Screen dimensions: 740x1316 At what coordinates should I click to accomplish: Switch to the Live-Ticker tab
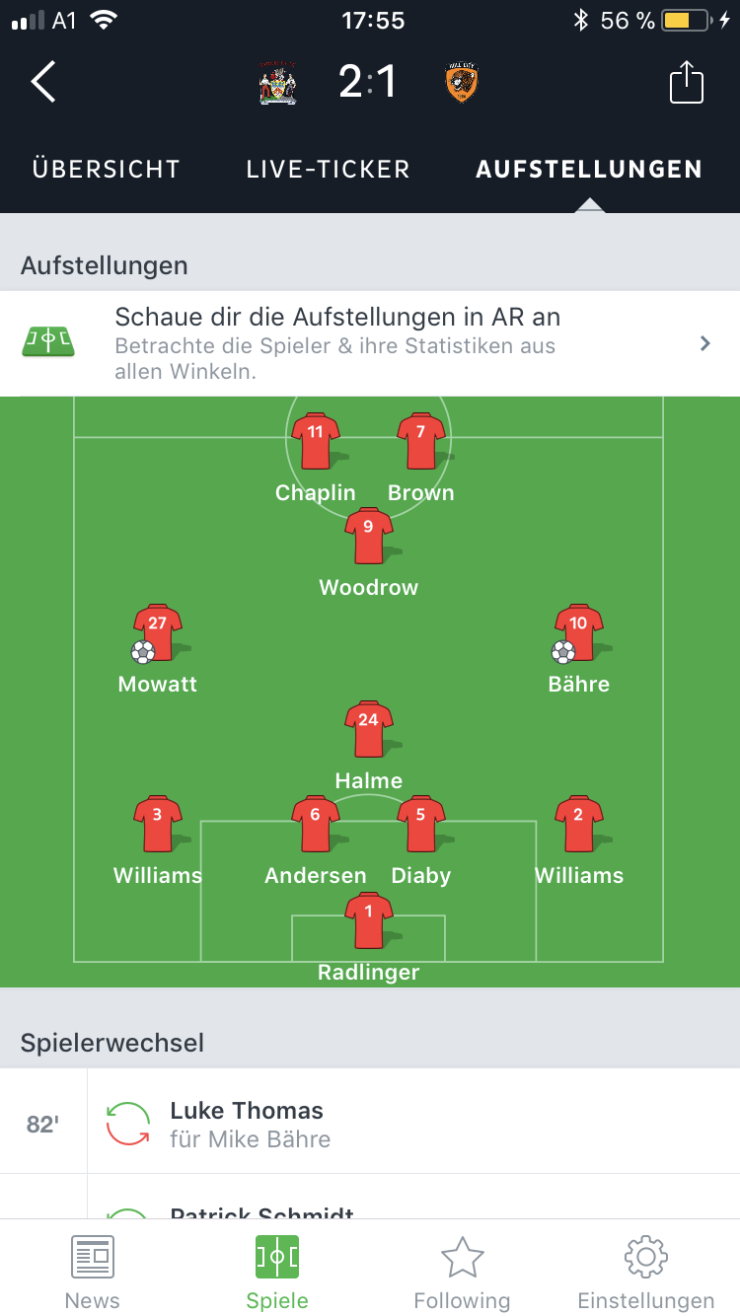pyautogui.click(x=329, y=170)
